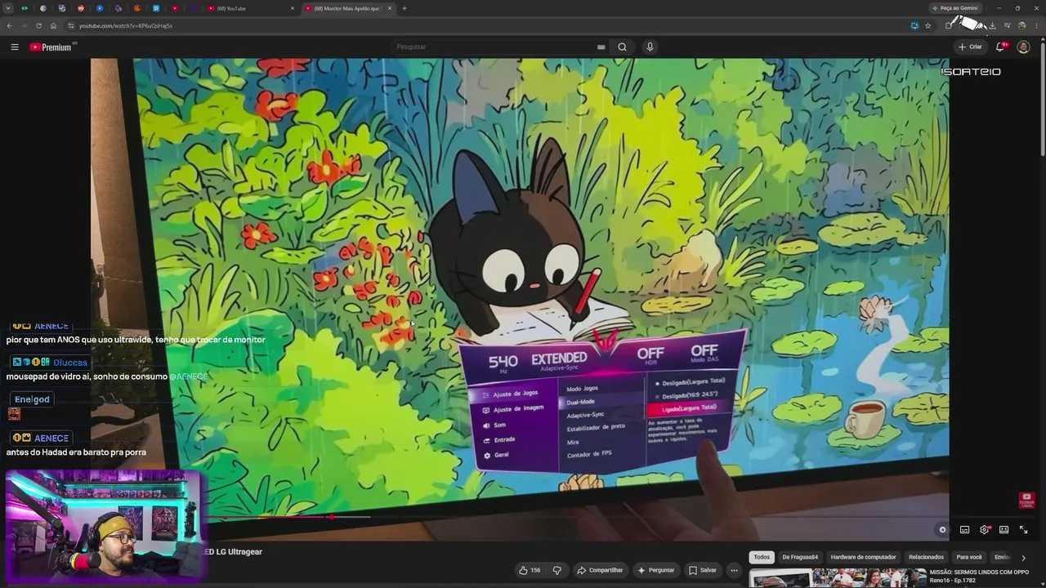Viewport: 1046px width, 588px height.
Task: Select the Relacionados chip
Action: coord(926,557)
